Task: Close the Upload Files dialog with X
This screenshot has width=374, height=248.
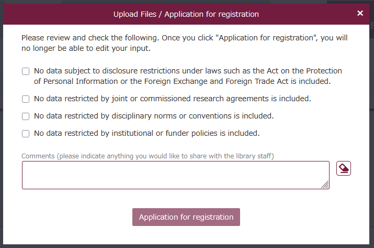Action: tap(360, 13)
